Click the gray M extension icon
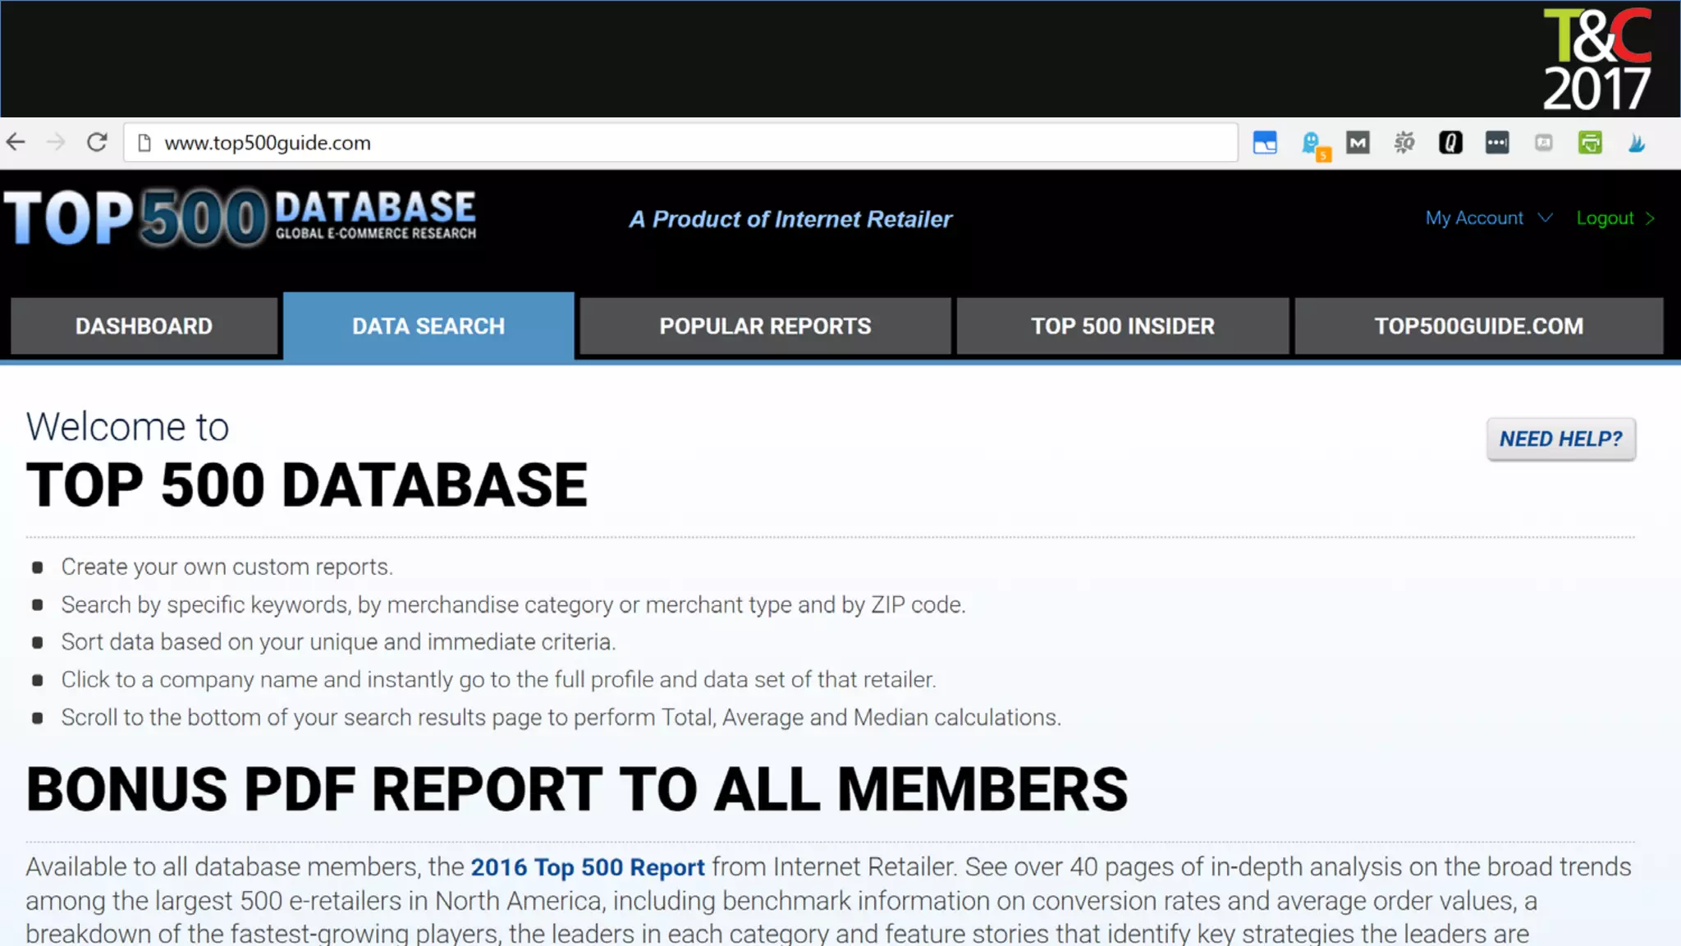This screenshot has width=1681, height=946. tap(1358, 143)
